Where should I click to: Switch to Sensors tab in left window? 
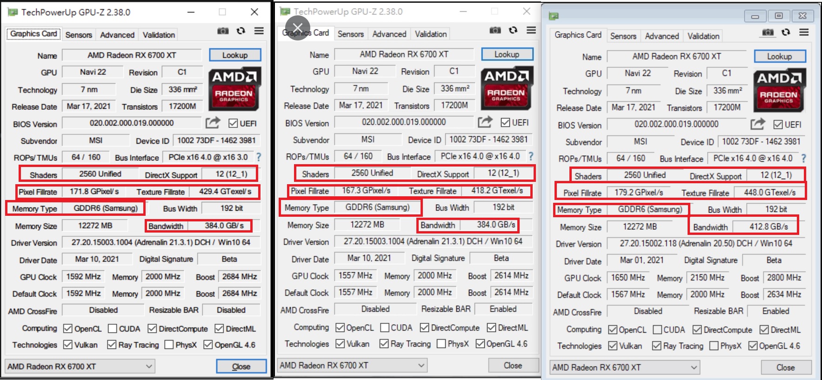79,35
